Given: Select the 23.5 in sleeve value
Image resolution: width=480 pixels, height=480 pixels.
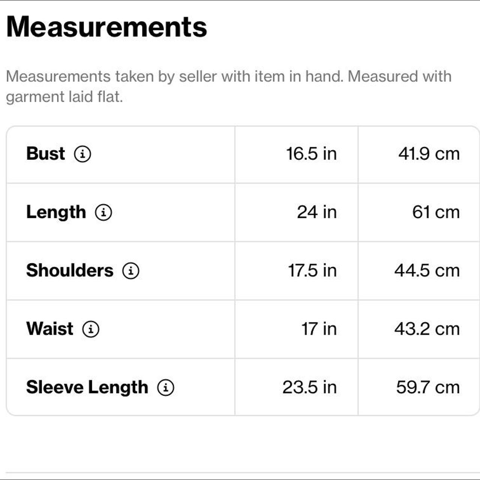Looking at the screenshot, I should tap(310, 387).
